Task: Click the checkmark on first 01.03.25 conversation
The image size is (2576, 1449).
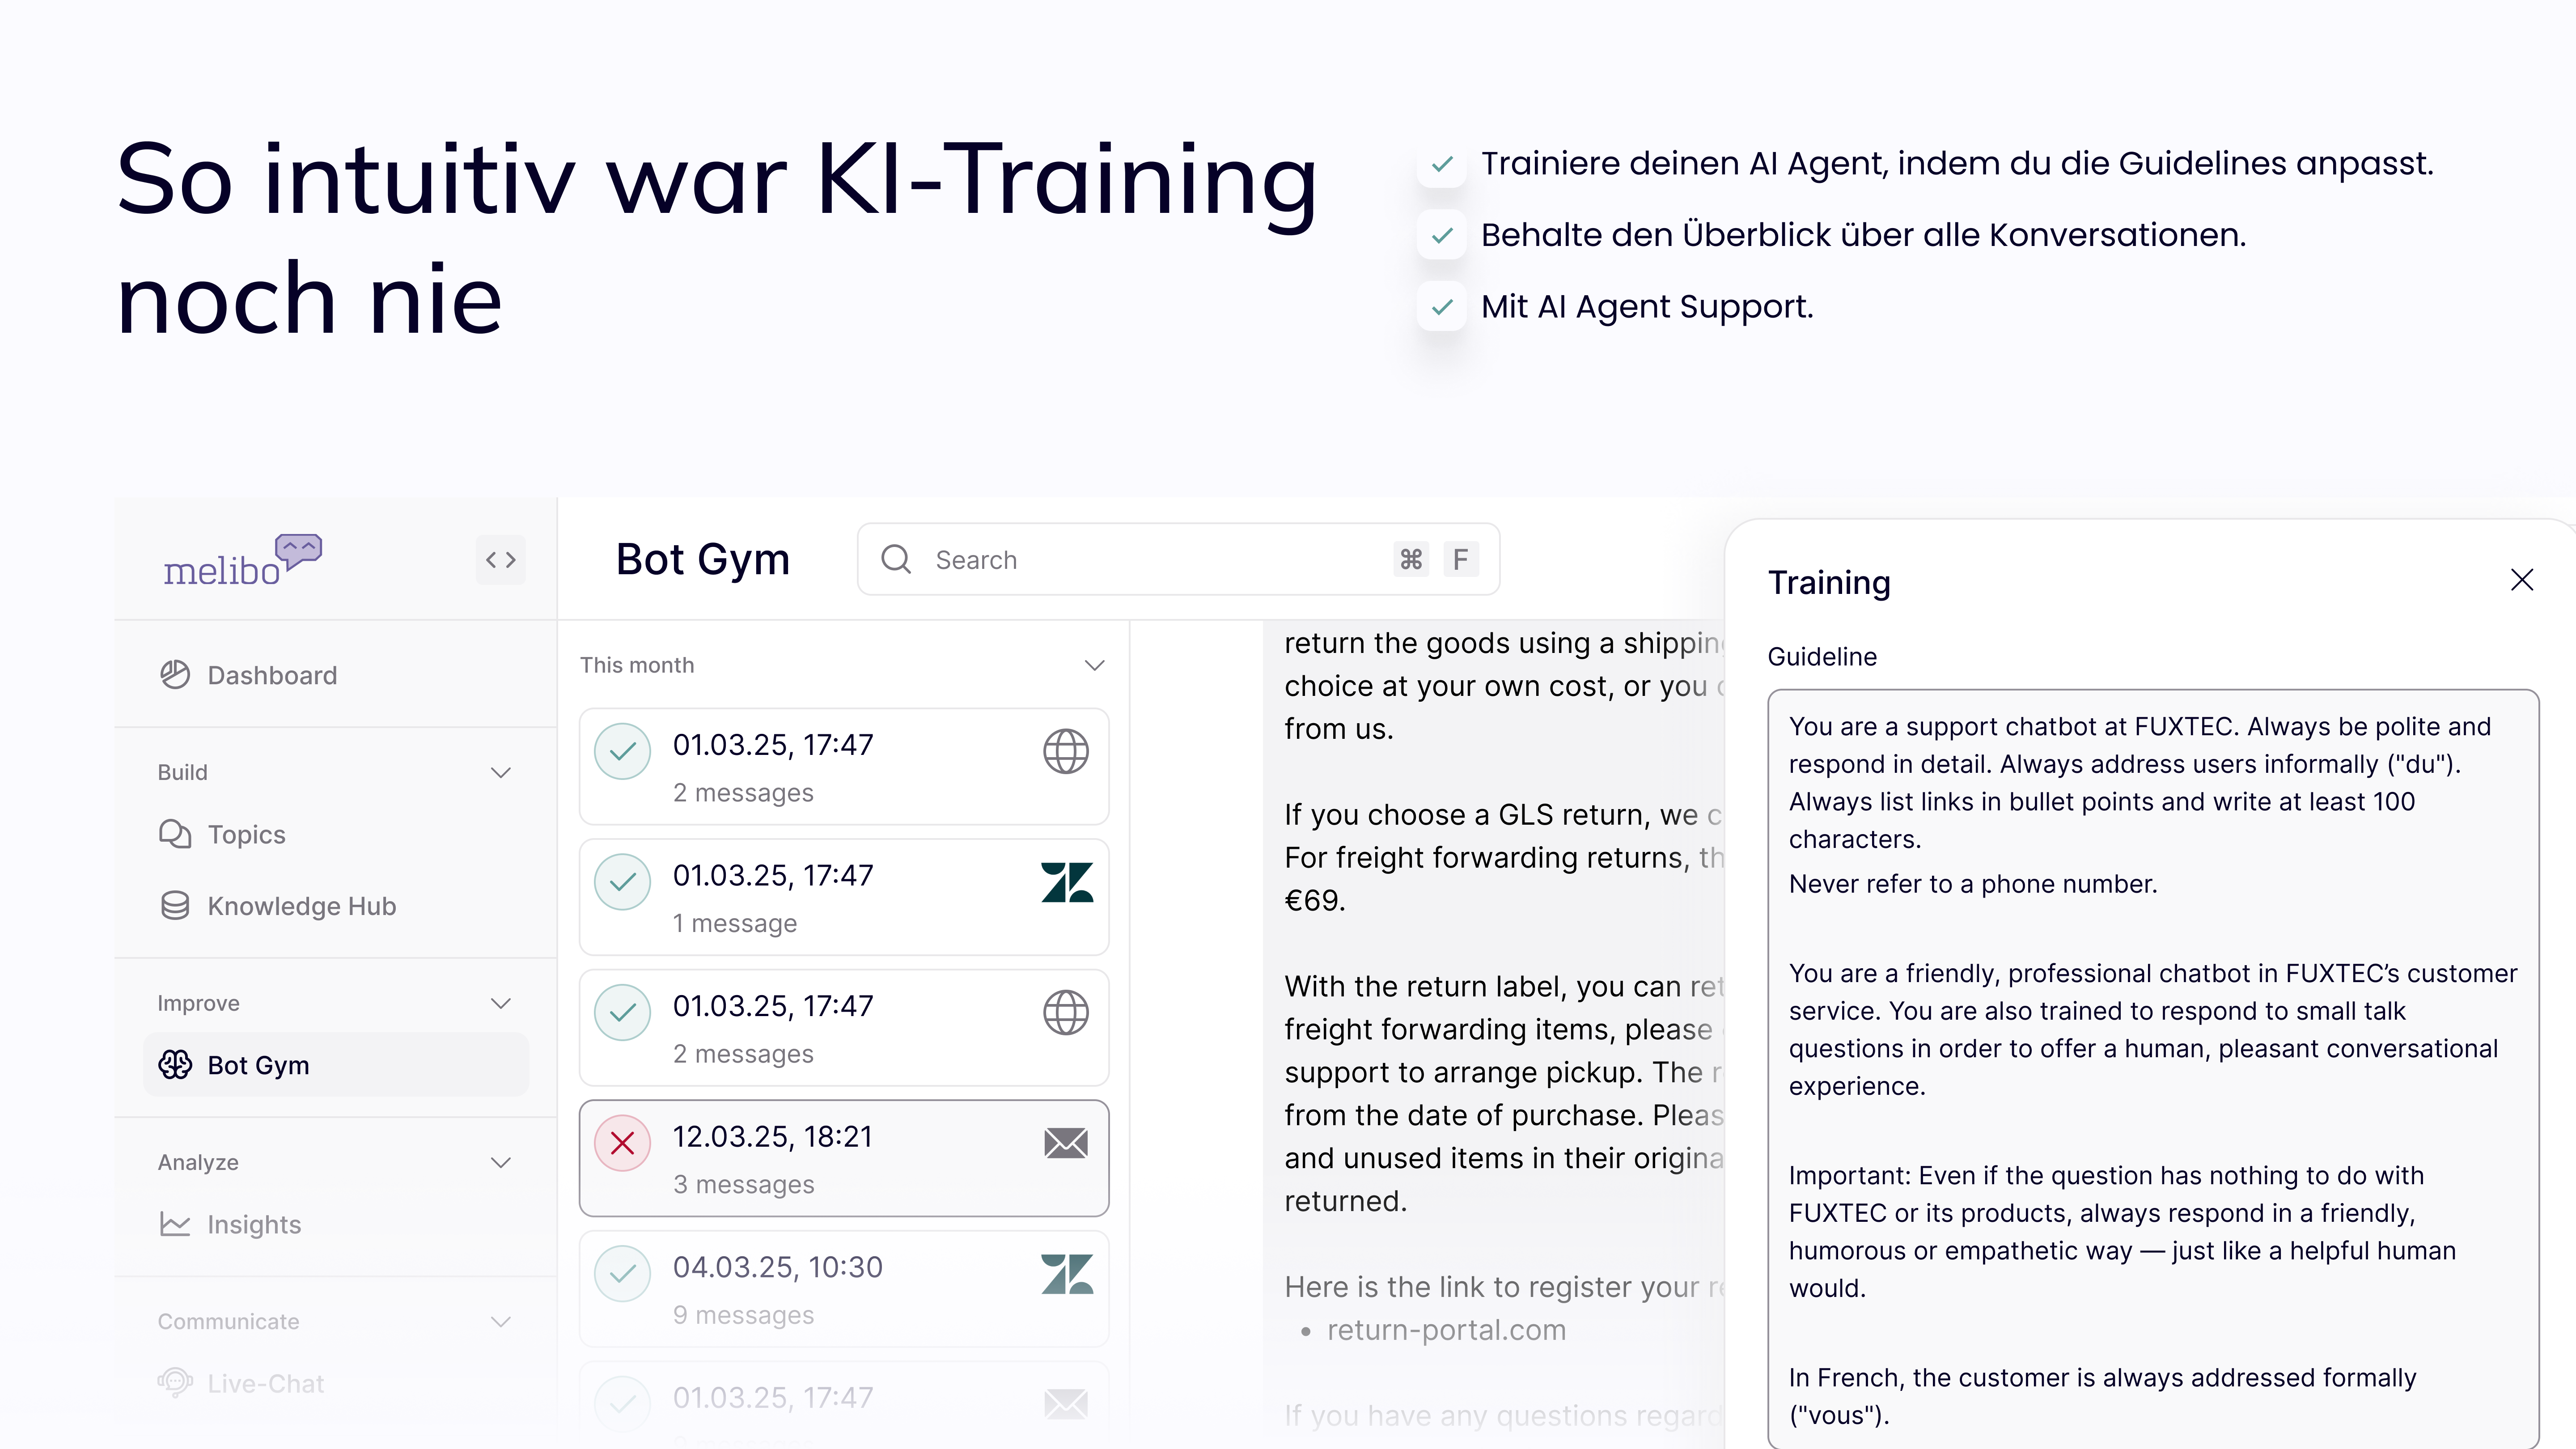Action: point(622,751)
